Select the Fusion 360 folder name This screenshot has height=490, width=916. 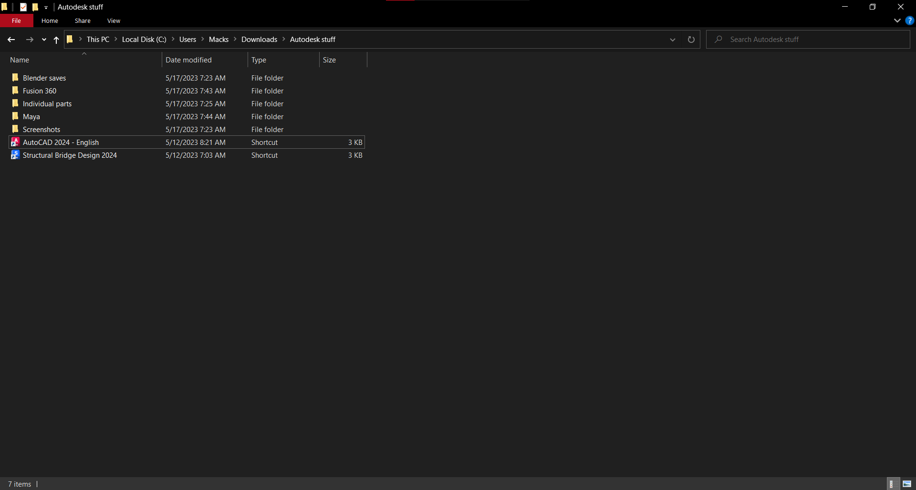(x=40, y=91)
